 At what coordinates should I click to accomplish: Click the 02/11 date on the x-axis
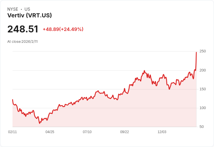tap(13, 132)
